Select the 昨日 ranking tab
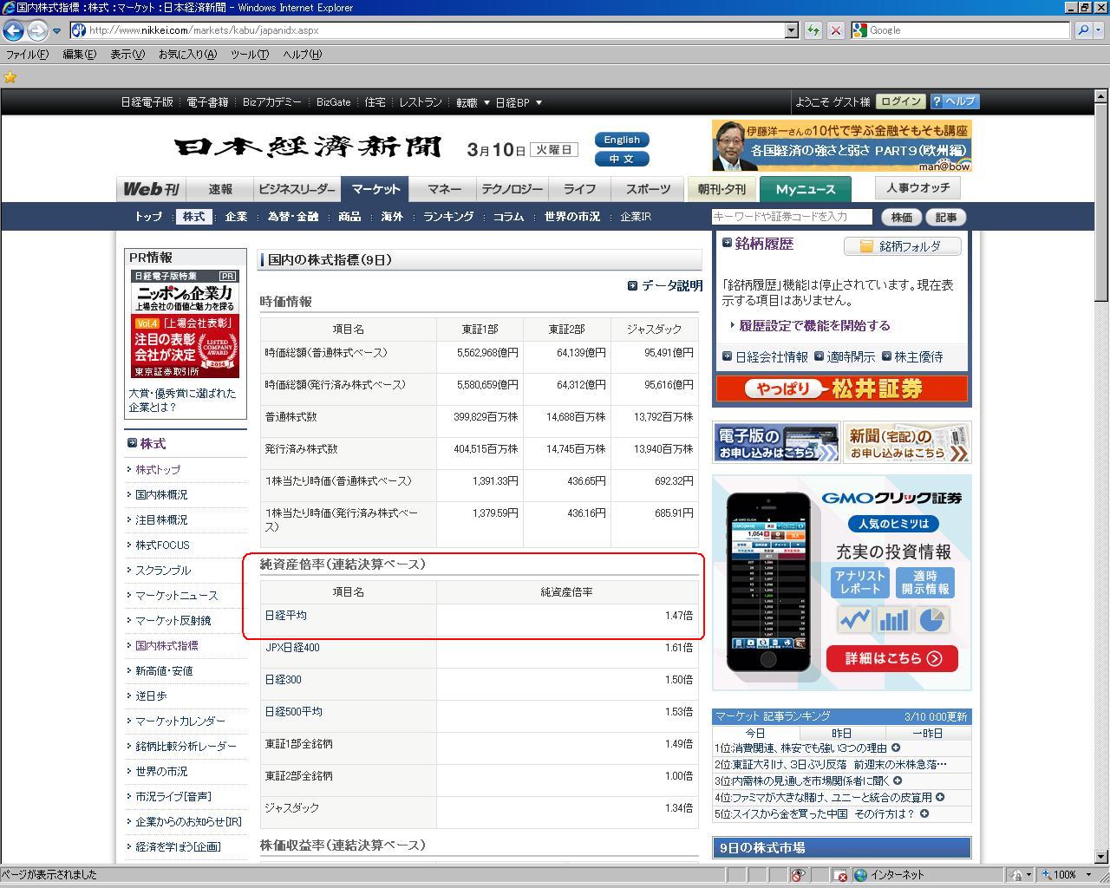The width and height of the screenshot is (1110, 888). click(841, 733)
